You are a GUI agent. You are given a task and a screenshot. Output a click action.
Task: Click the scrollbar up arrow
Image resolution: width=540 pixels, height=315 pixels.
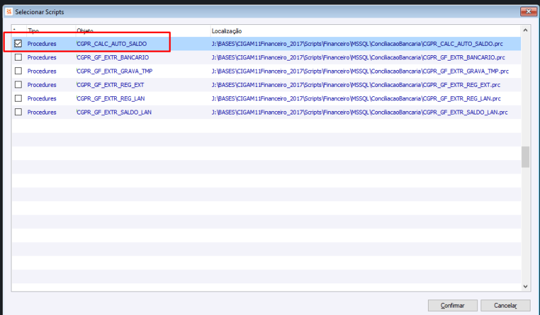[x=525, y=30]
